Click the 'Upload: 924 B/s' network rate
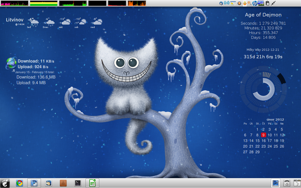Viewport: 301px width, 188px height. 33,67
